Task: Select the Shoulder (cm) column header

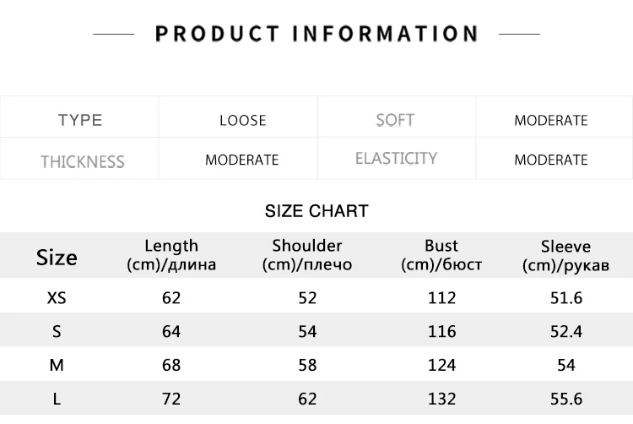Action: pyautogui.click(x=307, y=255)
